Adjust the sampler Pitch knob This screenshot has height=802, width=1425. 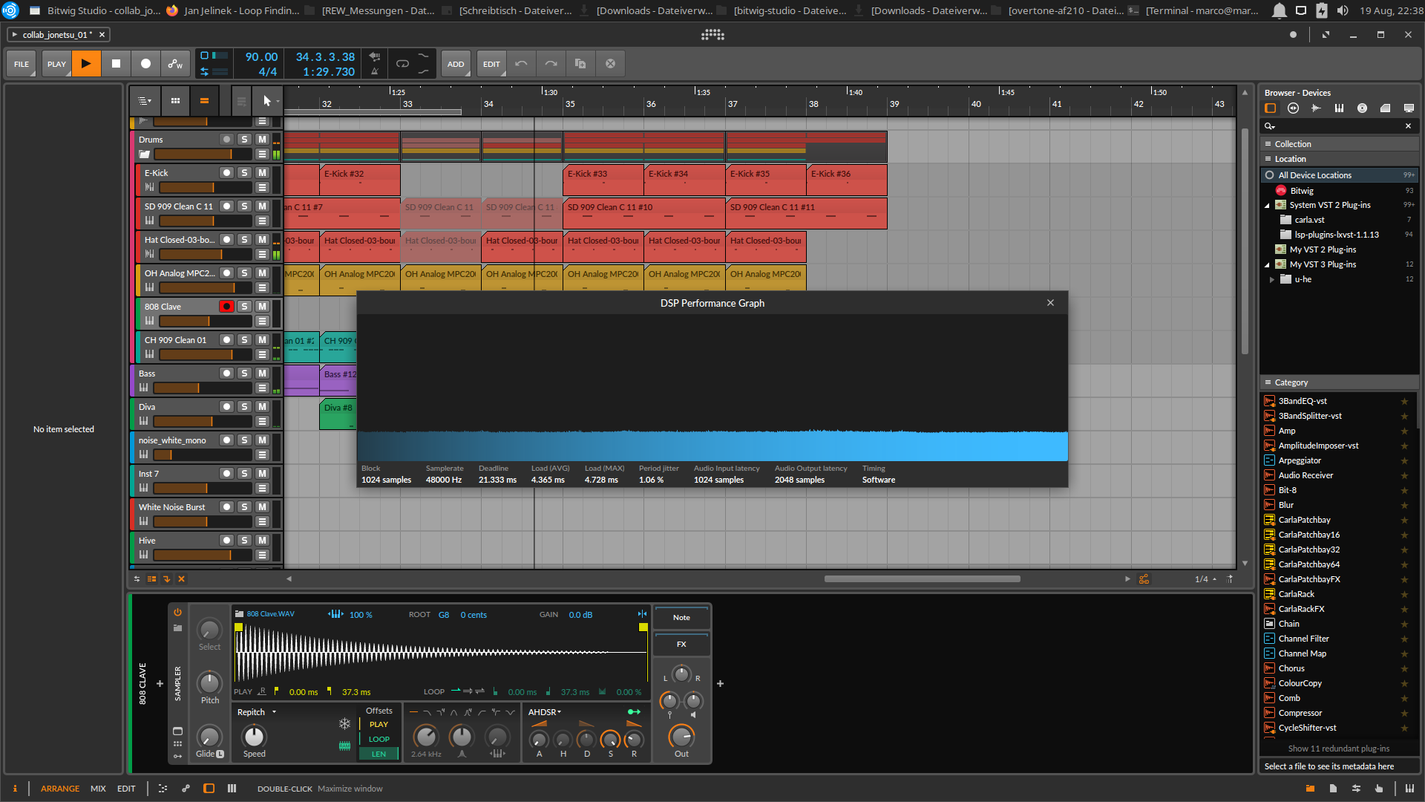coord(210,682)
